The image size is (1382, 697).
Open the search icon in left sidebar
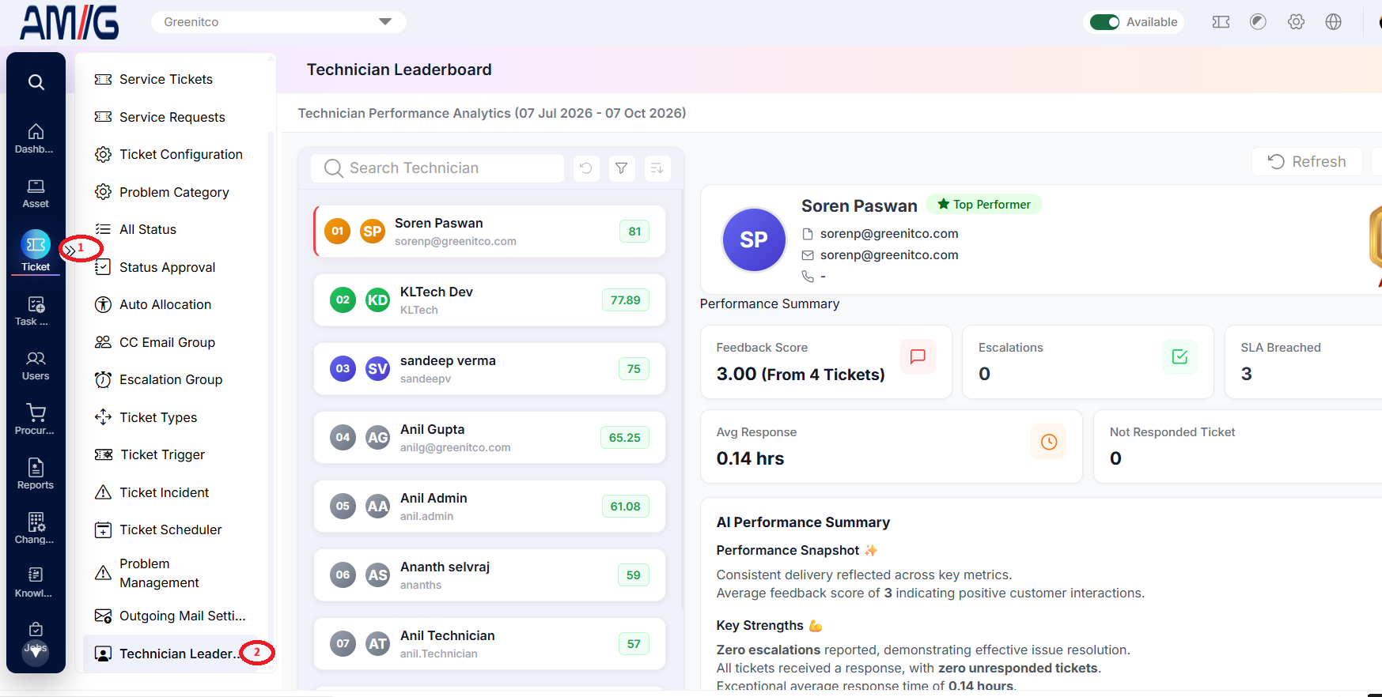[36, 82]
